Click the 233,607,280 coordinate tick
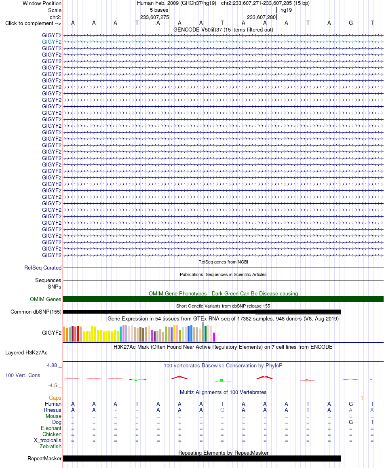Image resolution: width=384 pixels, height=468 pixels. 261,17
